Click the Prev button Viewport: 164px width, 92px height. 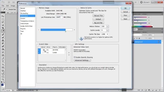tap(125, 15)
